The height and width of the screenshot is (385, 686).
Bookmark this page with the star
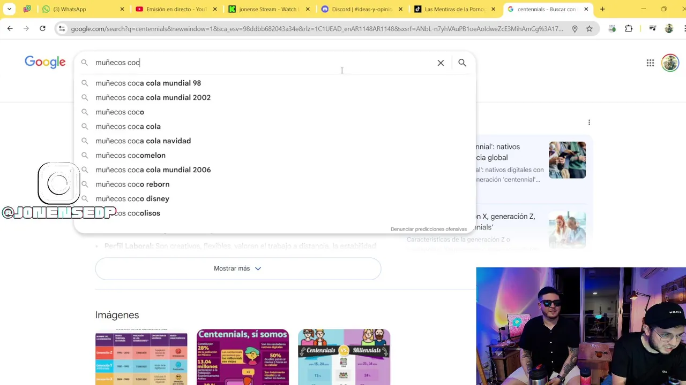590,29
